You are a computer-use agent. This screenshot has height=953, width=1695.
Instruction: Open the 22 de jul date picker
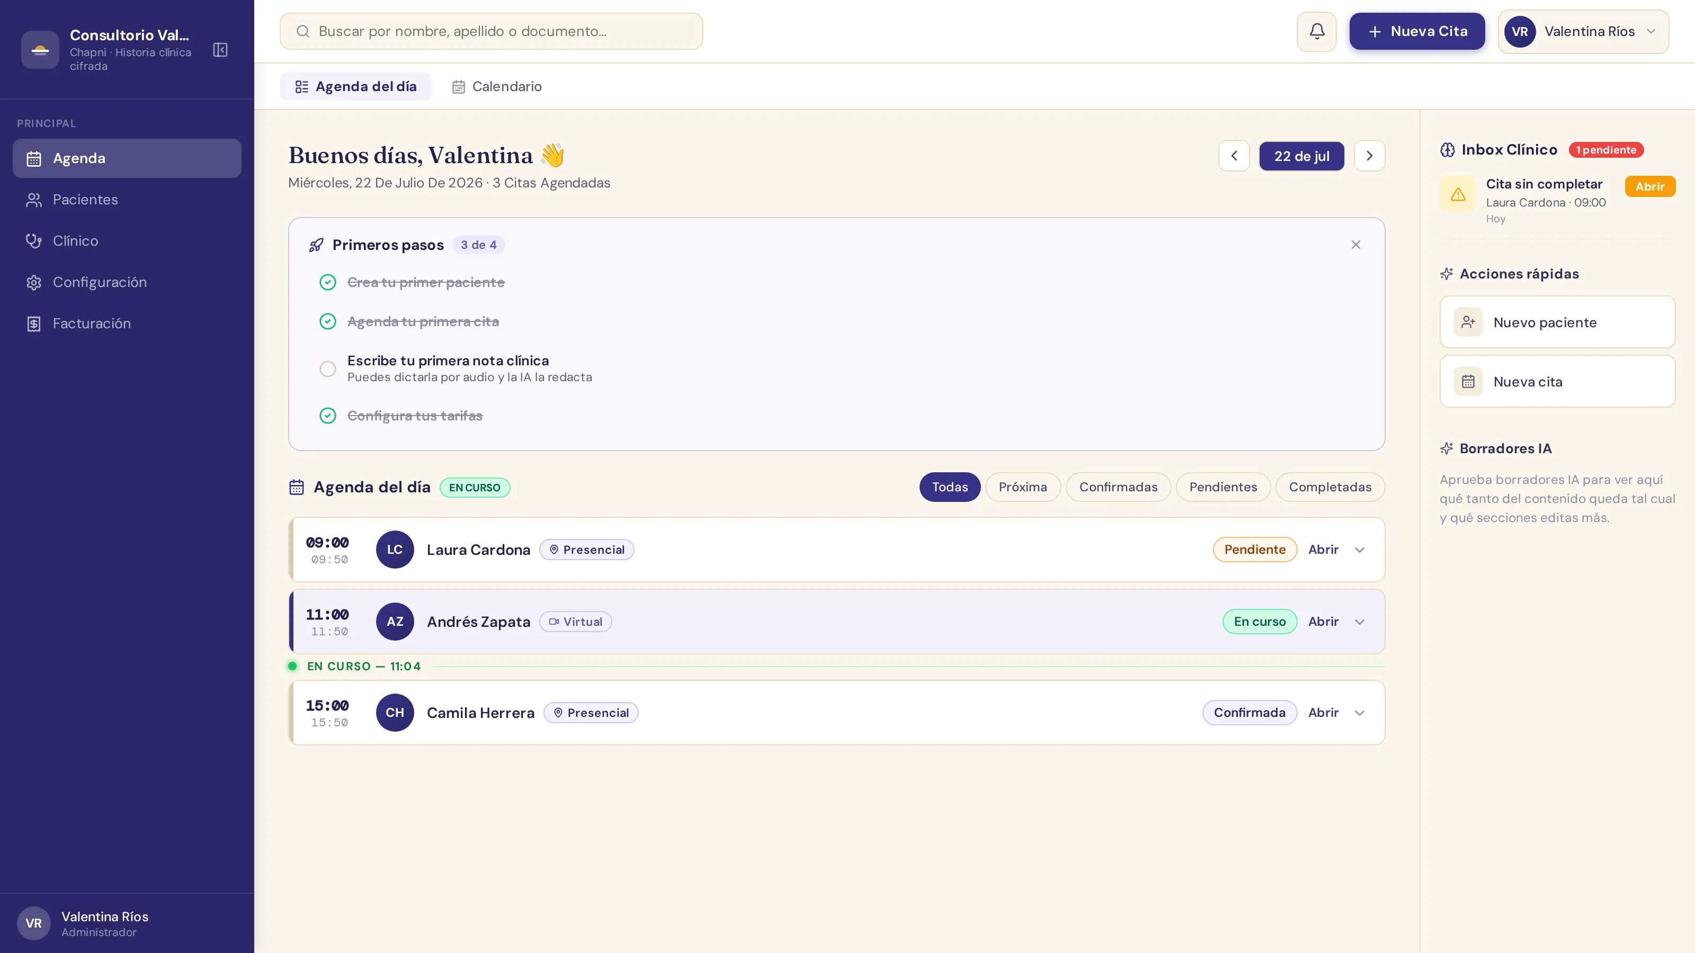pos(1301,156)
